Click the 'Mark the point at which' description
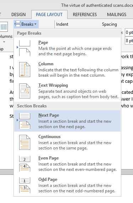Image resolution: width=133 pixels, height=203 pixels. point(75,51)
